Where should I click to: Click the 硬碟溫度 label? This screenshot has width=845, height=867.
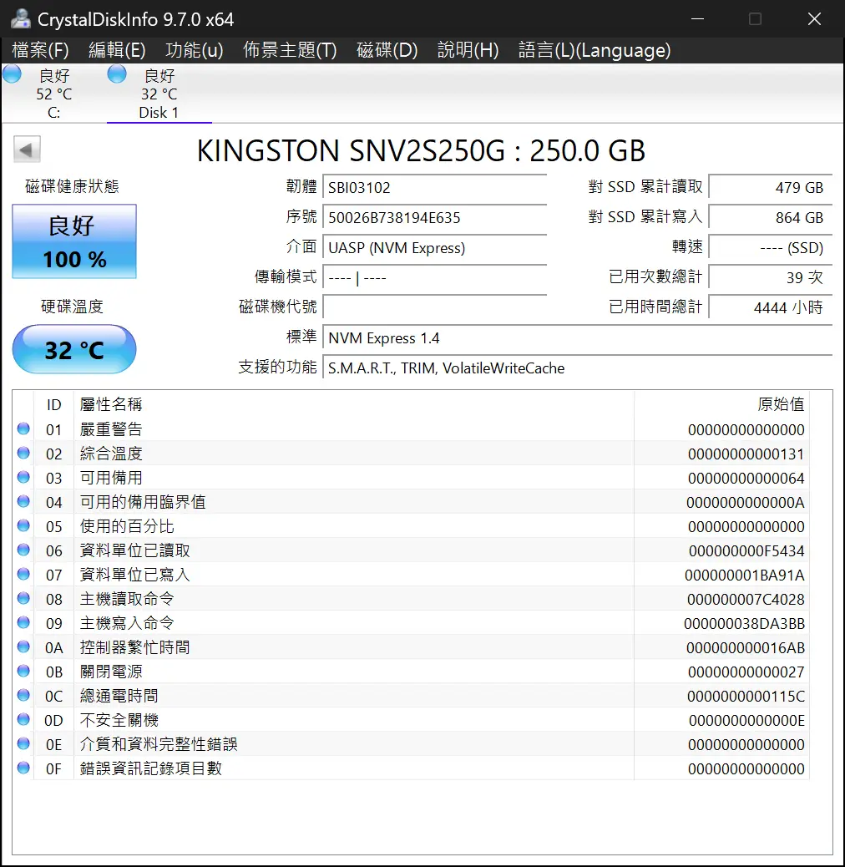[x=73, y=307]
